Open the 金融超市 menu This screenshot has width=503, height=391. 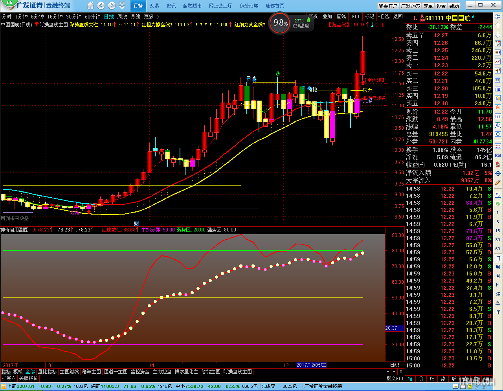[192, 6]
